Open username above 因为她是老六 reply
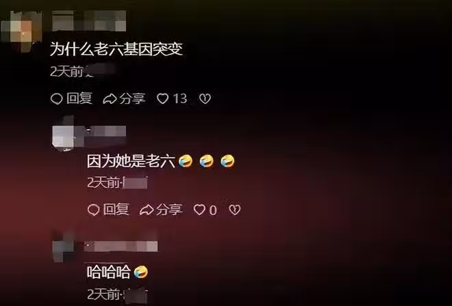The height and width of the screenshot is (306, 452). 105,133
